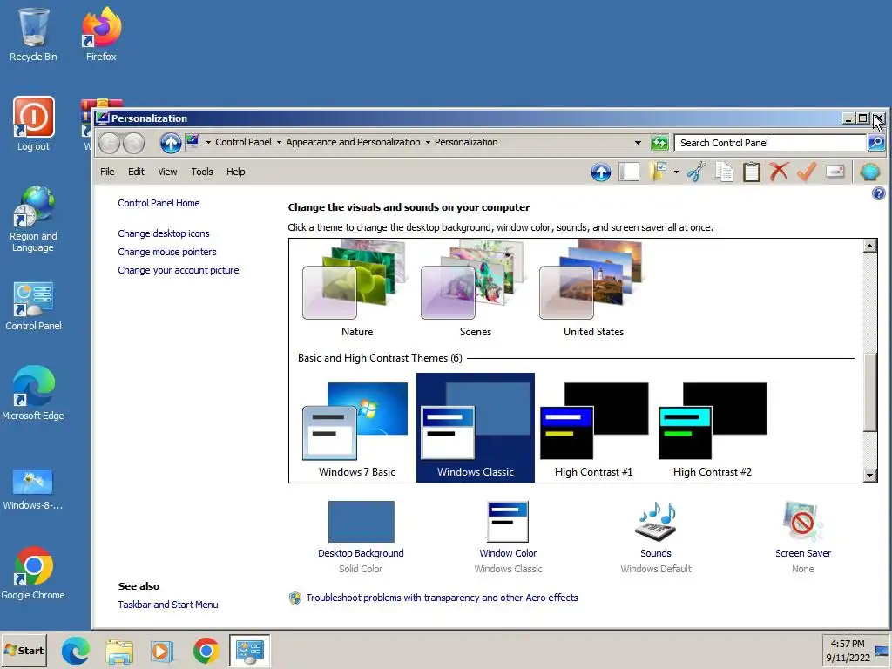Open Screen Saver settings icon
This screenshot has width=892, height=669.
802,522
